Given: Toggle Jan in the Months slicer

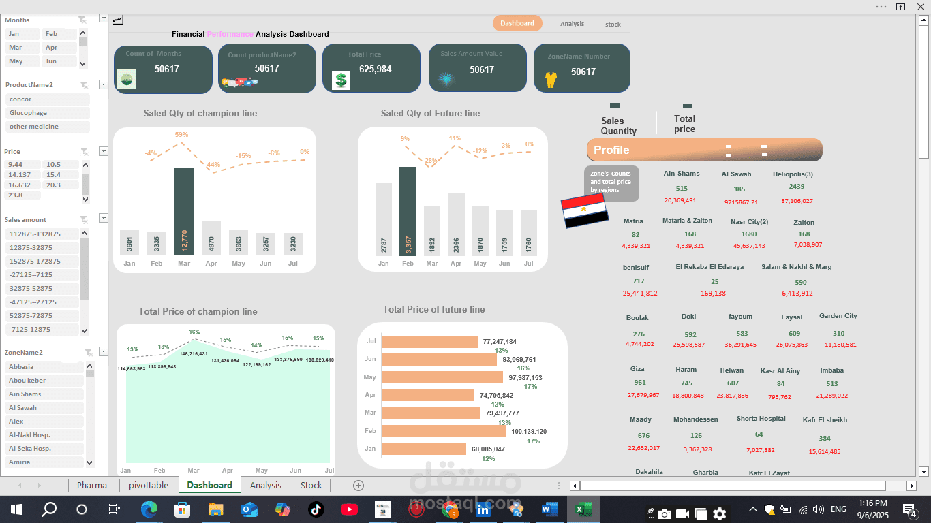Looking at the screenshot, I should [x=22, y=34].
